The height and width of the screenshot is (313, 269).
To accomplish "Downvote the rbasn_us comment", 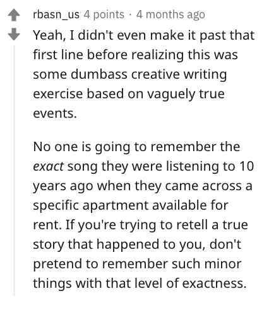I will [x=14, y=34].
